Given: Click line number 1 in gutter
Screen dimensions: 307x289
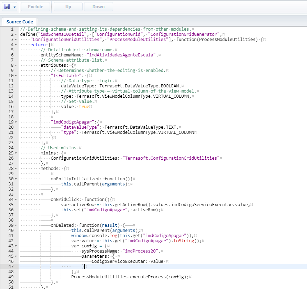Looking at the screenshot, I should (12, 29).
